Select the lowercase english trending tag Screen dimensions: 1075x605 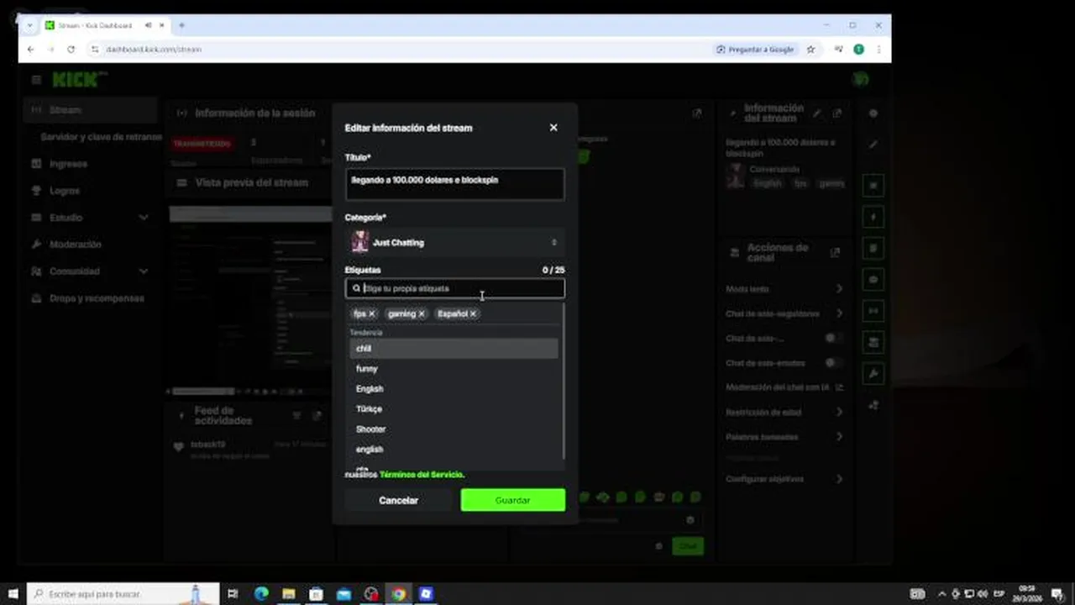click(x=454, y=449)
